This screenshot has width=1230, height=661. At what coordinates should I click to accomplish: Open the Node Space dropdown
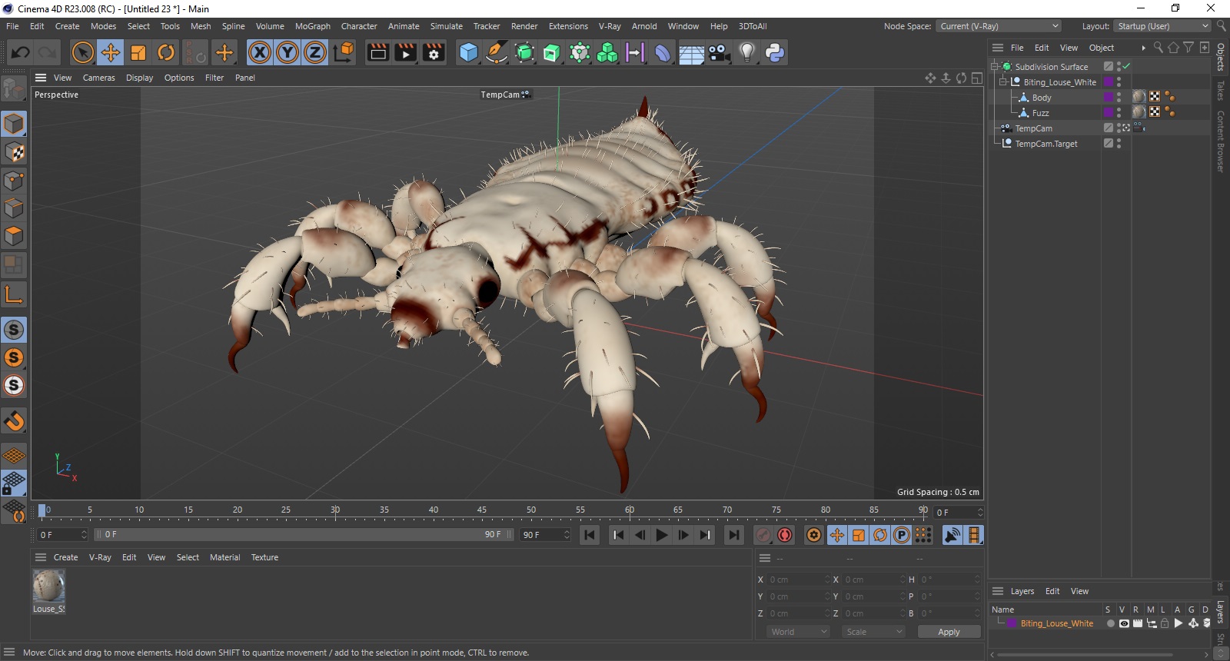tap(999, 26)
